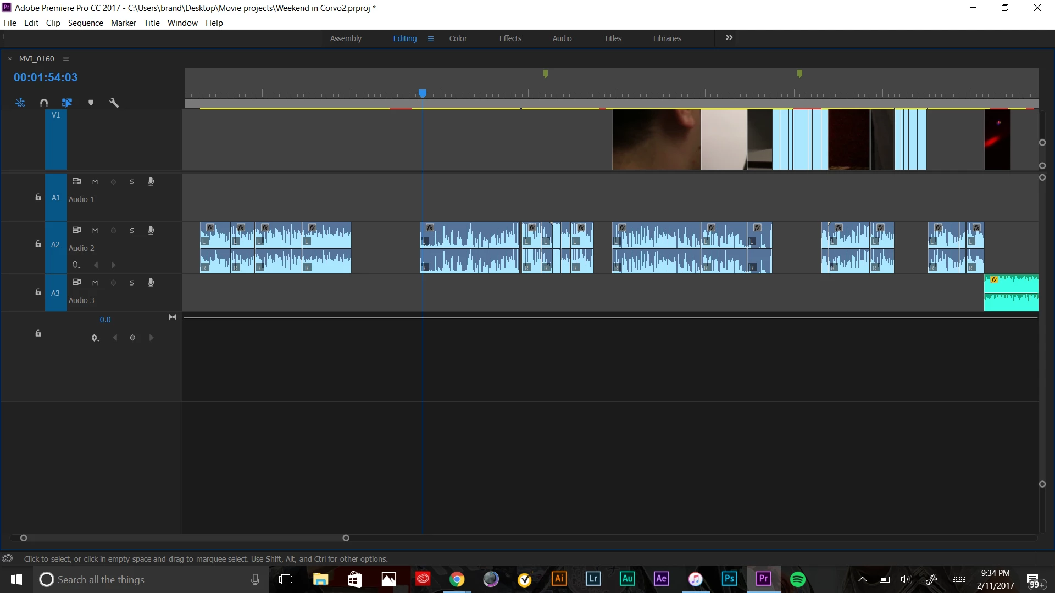Solo the Audio 3 track
Screen dimensions: 1055x593
coord(132,283)
